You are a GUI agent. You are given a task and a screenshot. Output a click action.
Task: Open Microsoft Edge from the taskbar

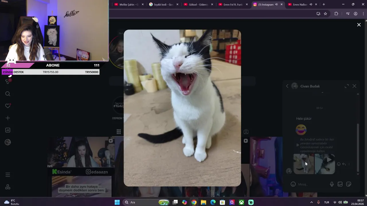[x=213, y=202]
